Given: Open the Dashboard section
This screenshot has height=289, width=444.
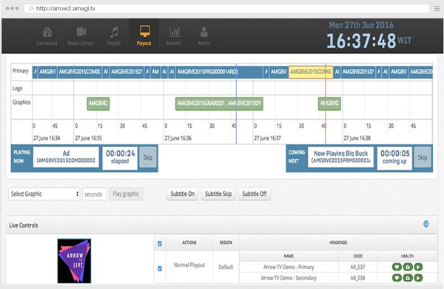Looking at the screenshot, I should (47, 36).
